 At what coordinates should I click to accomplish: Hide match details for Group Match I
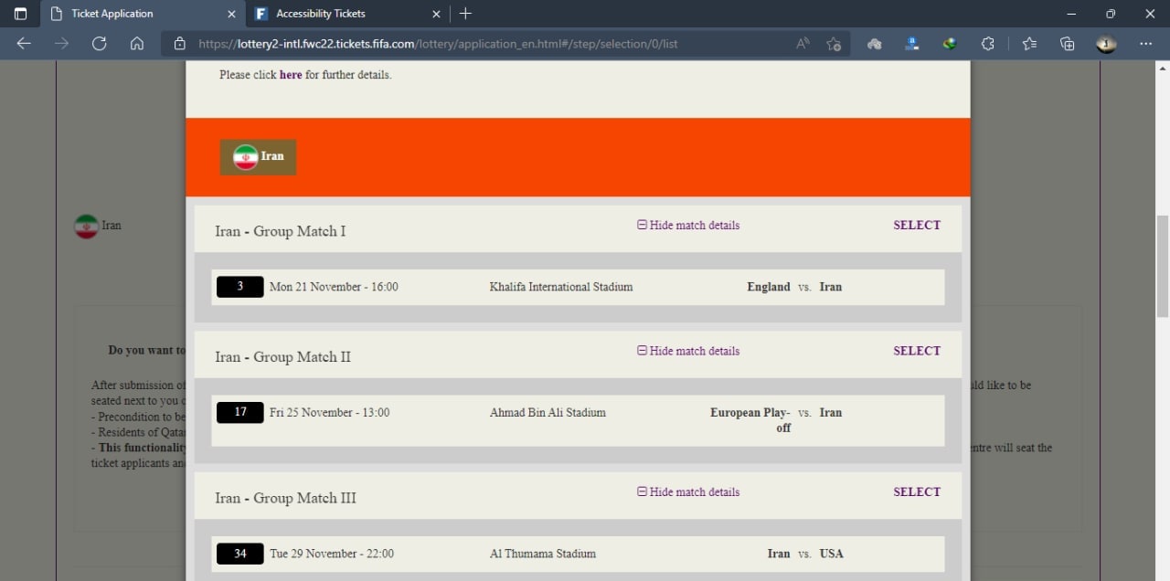pyautogui.click(x=688, y=226)
